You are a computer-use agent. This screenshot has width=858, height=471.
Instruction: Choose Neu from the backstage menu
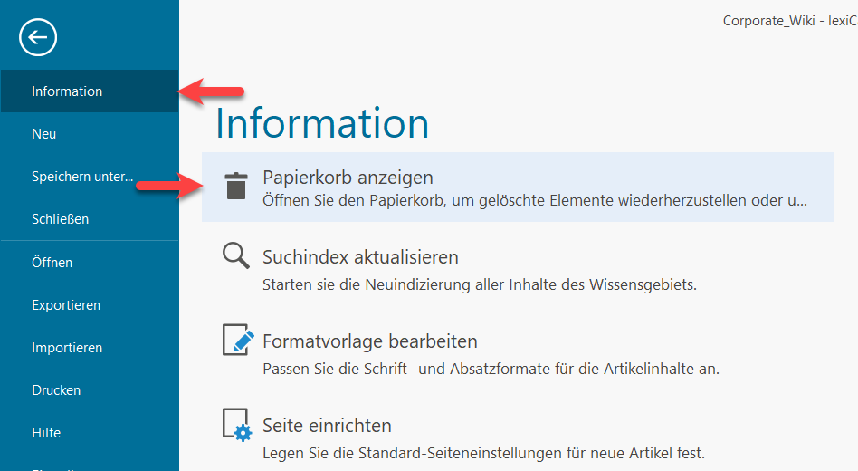coord(44,133)
